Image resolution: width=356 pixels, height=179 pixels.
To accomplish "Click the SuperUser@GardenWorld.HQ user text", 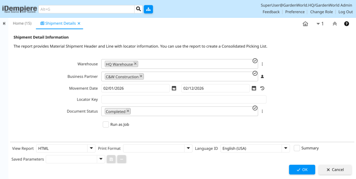I will (x=306, y=5).
